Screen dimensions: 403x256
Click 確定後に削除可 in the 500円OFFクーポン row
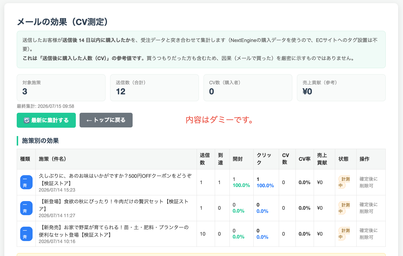pos(368,182)
